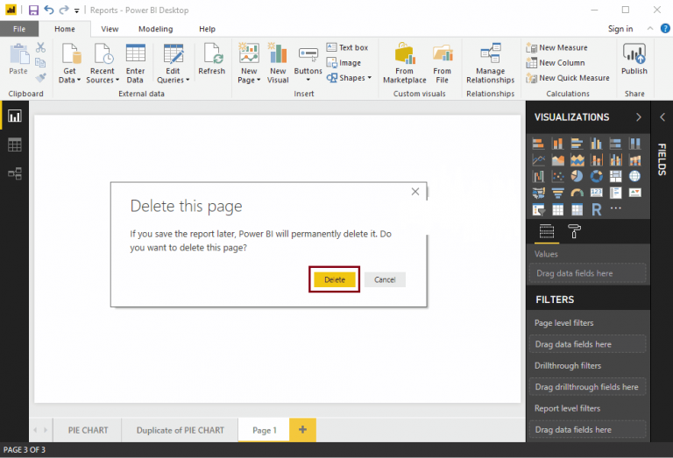Cancel the Delete this page dialog

pos(385,279)
